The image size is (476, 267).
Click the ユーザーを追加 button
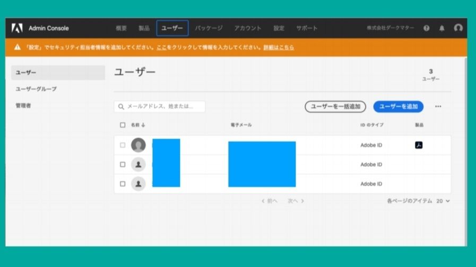point(398,106)
